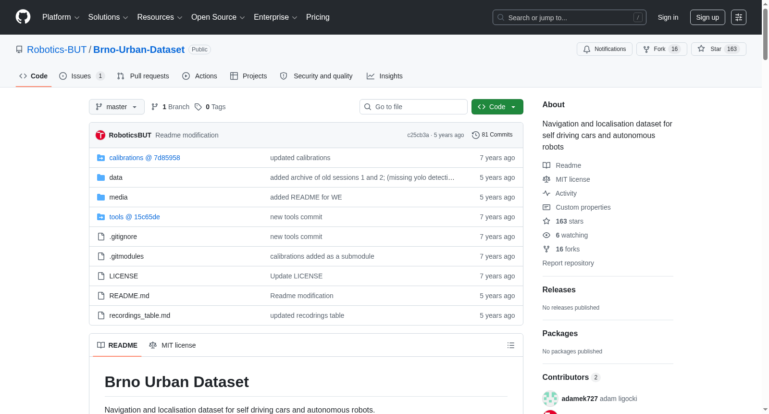The height and width of the screenshot is (414, 769).
Task: Click the page vertical scrollbar thumb
Action: click(765, 34)
